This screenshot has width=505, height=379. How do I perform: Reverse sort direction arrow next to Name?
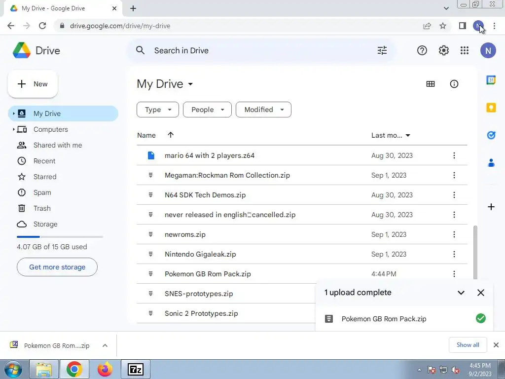[170, 135]
